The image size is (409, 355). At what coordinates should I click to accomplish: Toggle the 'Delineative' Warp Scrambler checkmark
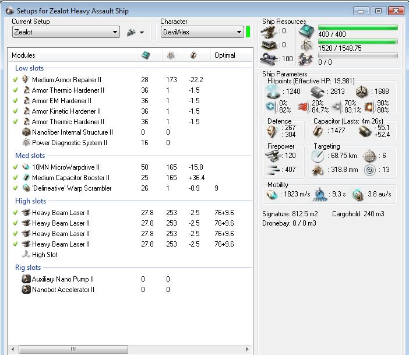point(15,188)
